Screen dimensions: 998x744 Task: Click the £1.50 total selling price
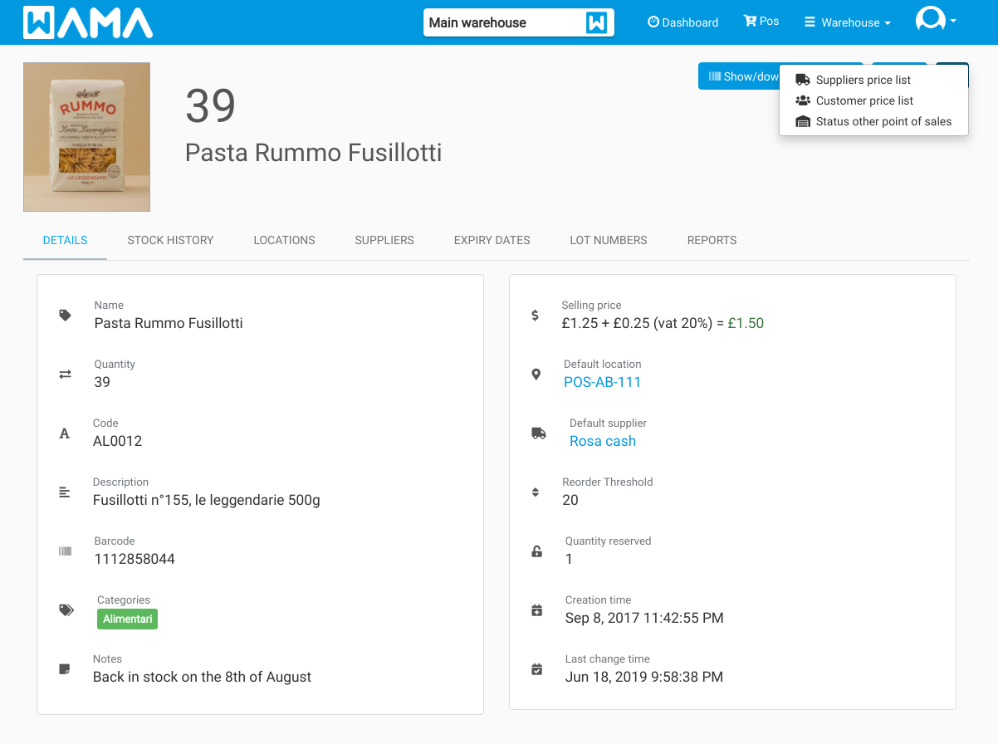pyautogui.click(x=746, y=323)
